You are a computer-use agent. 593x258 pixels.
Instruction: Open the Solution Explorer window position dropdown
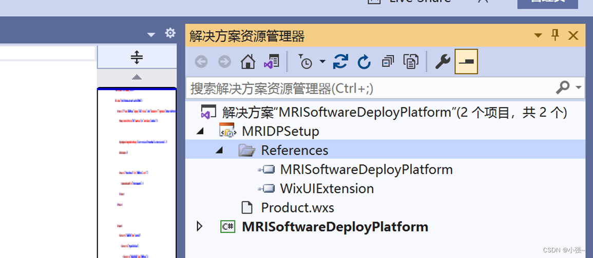tap(538, 35)
